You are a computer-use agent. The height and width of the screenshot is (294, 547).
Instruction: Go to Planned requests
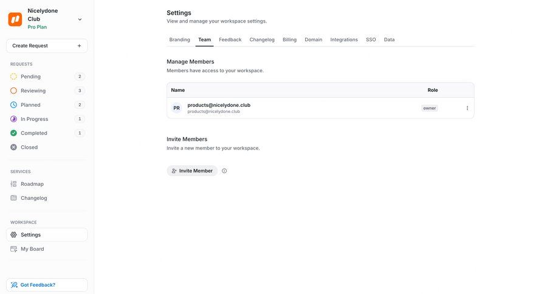(x=30, y=105)
